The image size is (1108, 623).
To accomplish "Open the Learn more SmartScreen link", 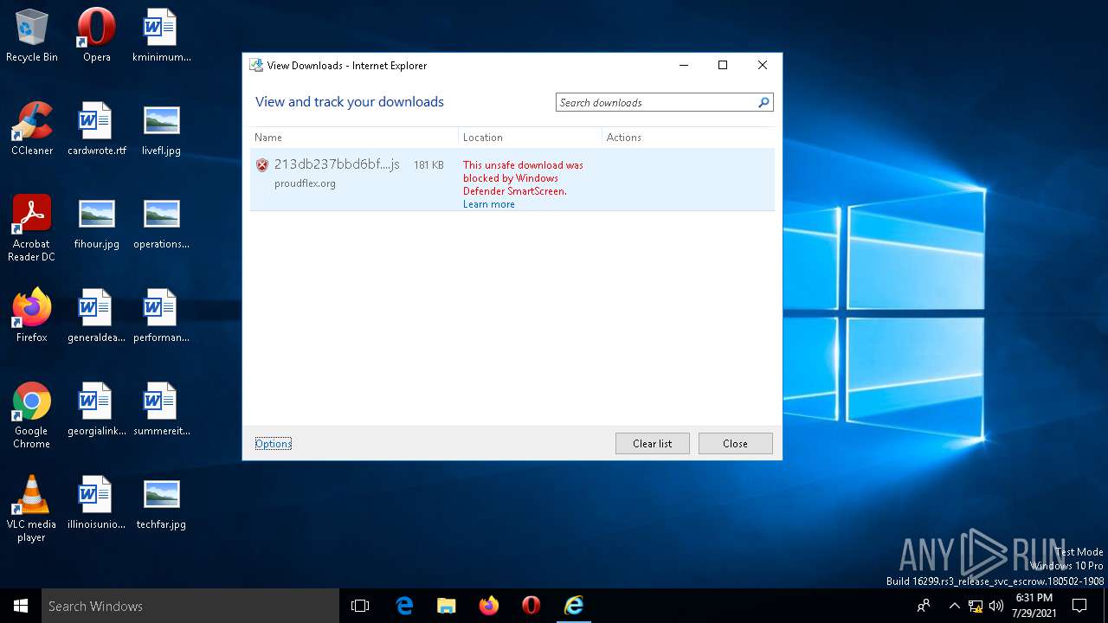I will (x=488, y=204).
